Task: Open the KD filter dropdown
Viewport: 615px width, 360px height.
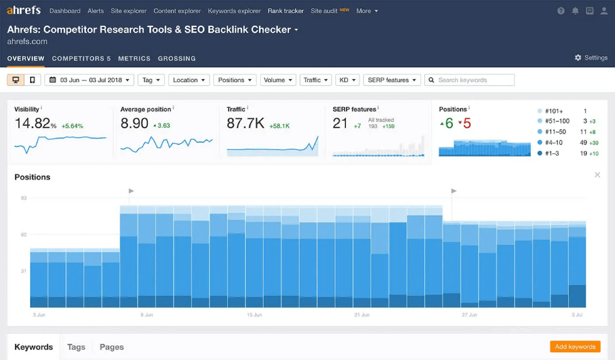Action: click(x=347, y=80)
